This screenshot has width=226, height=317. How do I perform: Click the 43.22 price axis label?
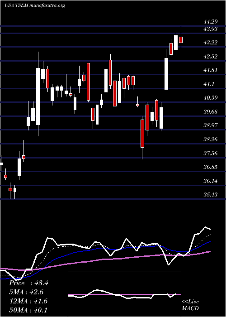point(210,43)
